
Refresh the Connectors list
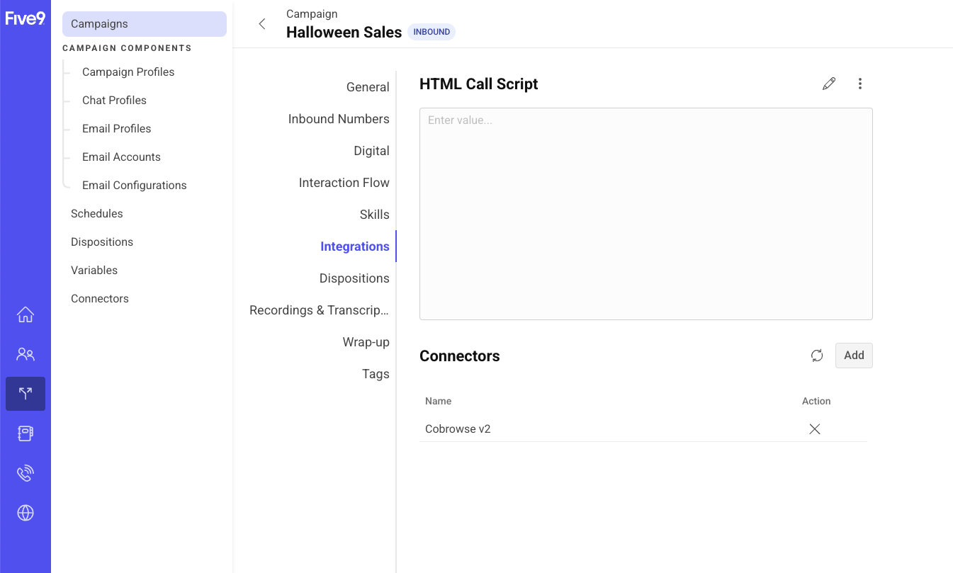(817, 356)
